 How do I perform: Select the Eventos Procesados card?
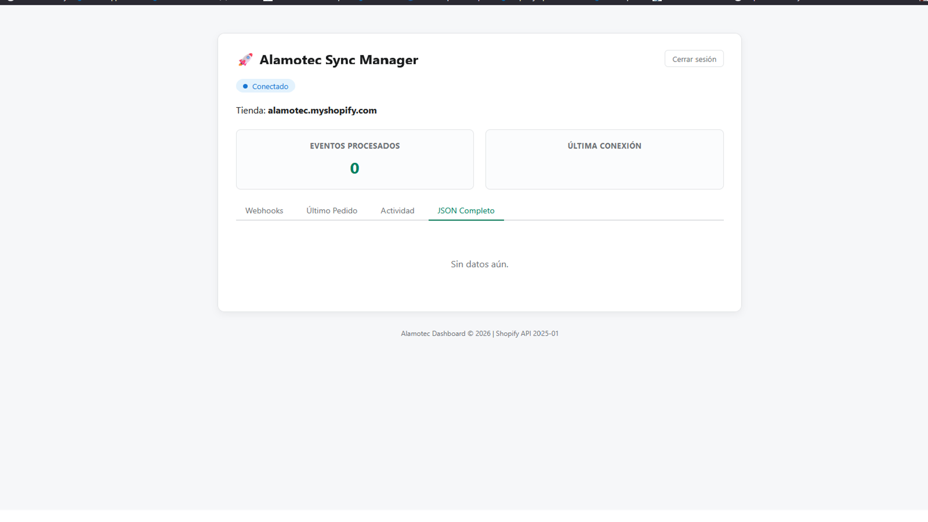(x=355, y=159)
